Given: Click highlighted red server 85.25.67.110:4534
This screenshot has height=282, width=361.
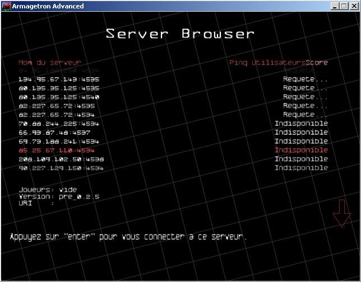Looking at the screenshot, I should pos(56,150).
